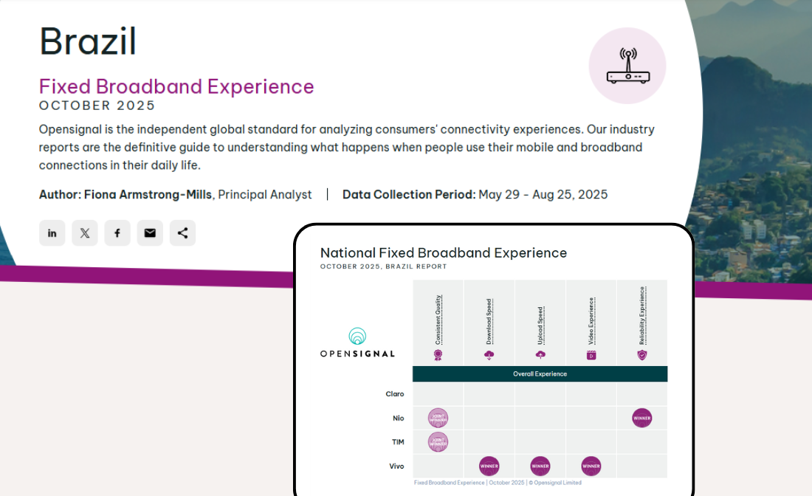The image size is (812, 496).
Task: Click the Opensignal logo in the chart
Action: point(357,343)
